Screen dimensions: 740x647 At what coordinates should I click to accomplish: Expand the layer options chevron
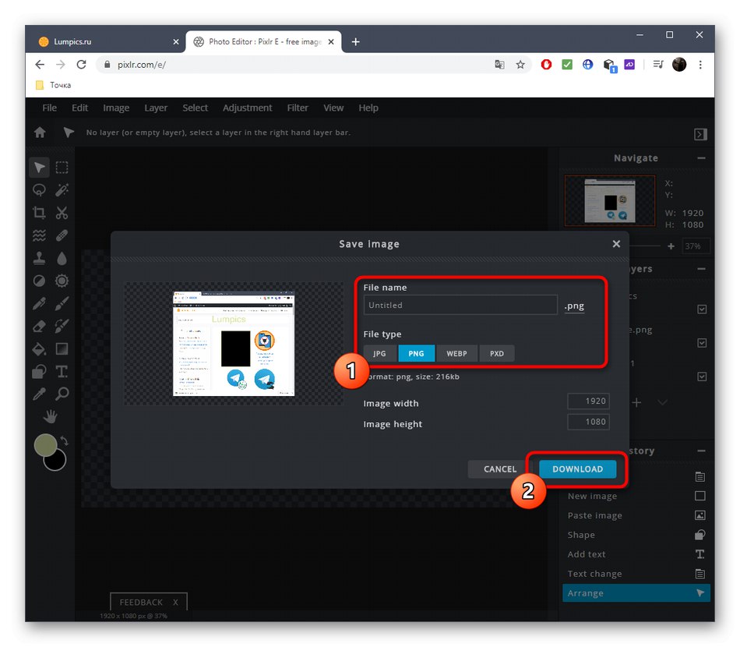click(662, 402)
